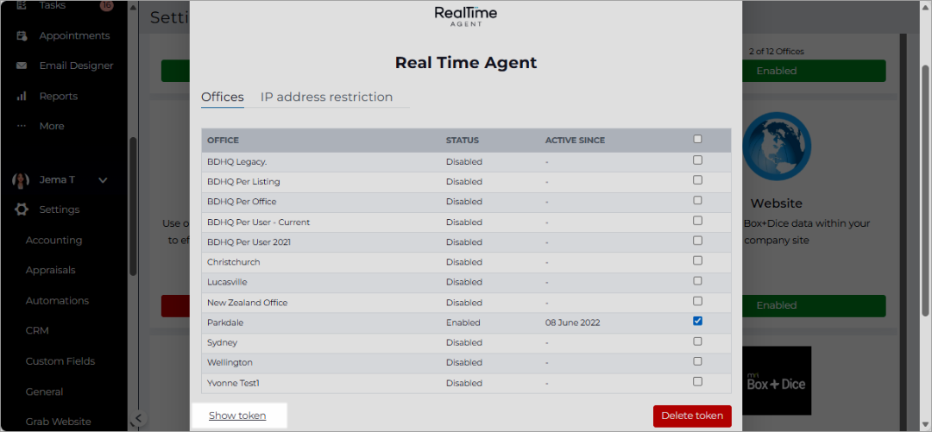Screen dimensions: 932x432
Task: Check the BDHQ Per Office checkbox
Action: click(697, 200)
